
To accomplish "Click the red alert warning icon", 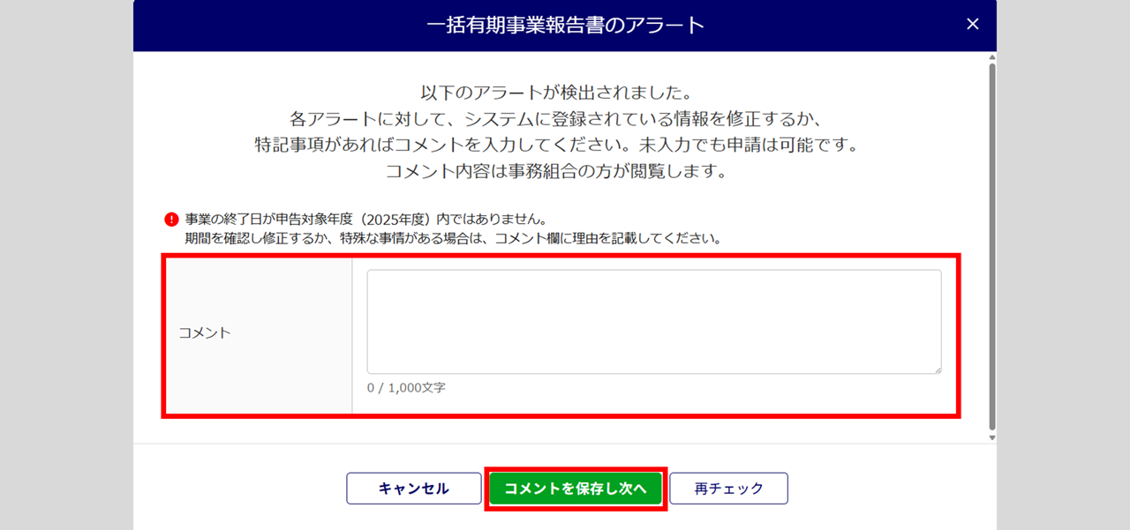I will coord(171,220).
